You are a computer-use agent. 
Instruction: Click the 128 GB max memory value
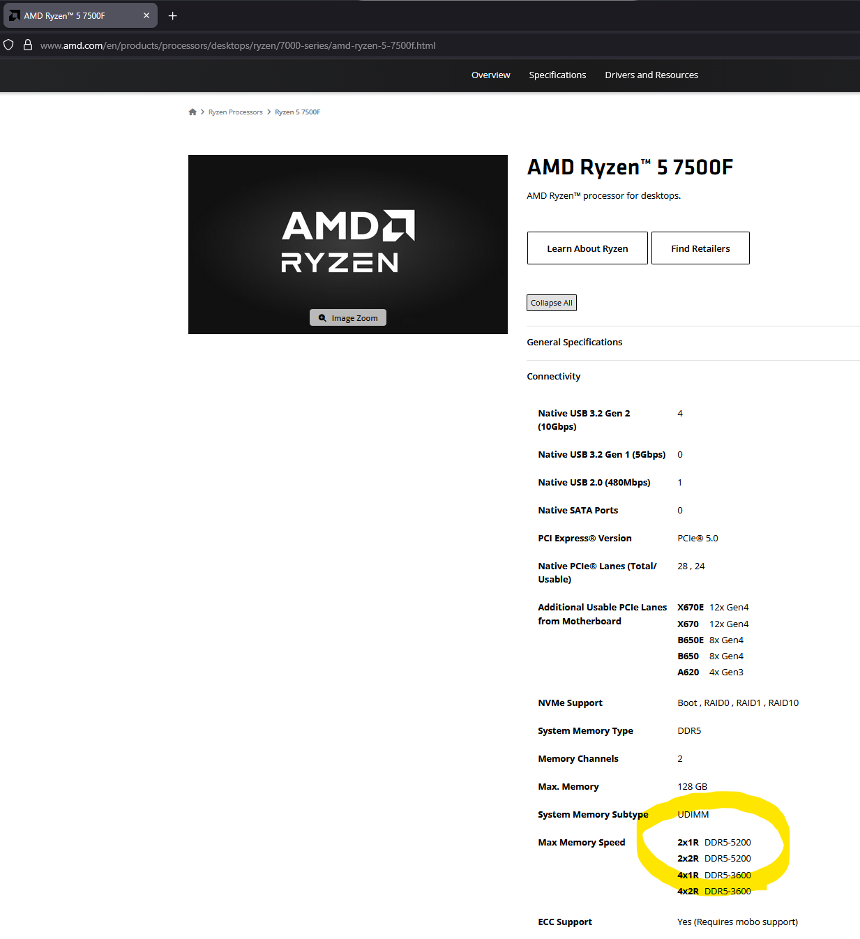(x=693, y=786)
